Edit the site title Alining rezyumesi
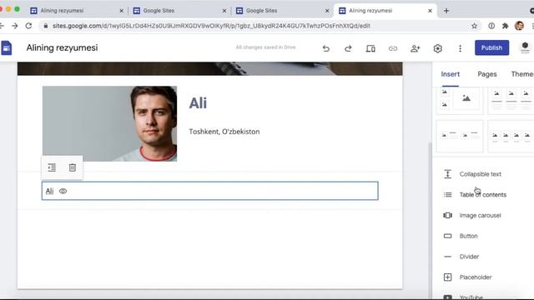 coord(62,48)
